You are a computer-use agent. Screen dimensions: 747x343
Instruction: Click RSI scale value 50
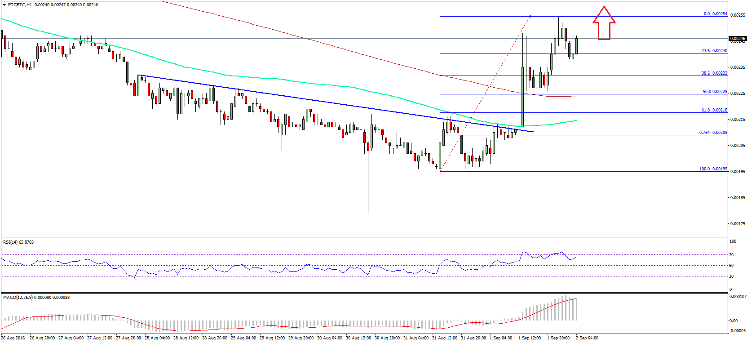[x=732, y=266]
